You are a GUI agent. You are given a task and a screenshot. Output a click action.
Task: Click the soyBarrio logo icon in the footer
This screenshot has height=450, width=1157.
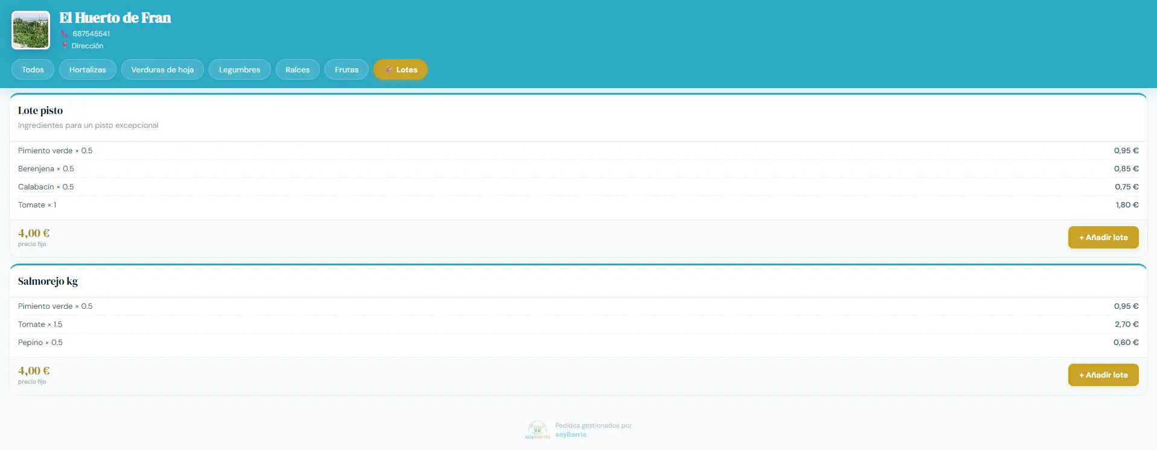[537, 429]
